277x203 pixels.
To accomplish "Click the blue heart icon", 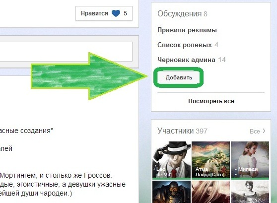I will (116, 13).
